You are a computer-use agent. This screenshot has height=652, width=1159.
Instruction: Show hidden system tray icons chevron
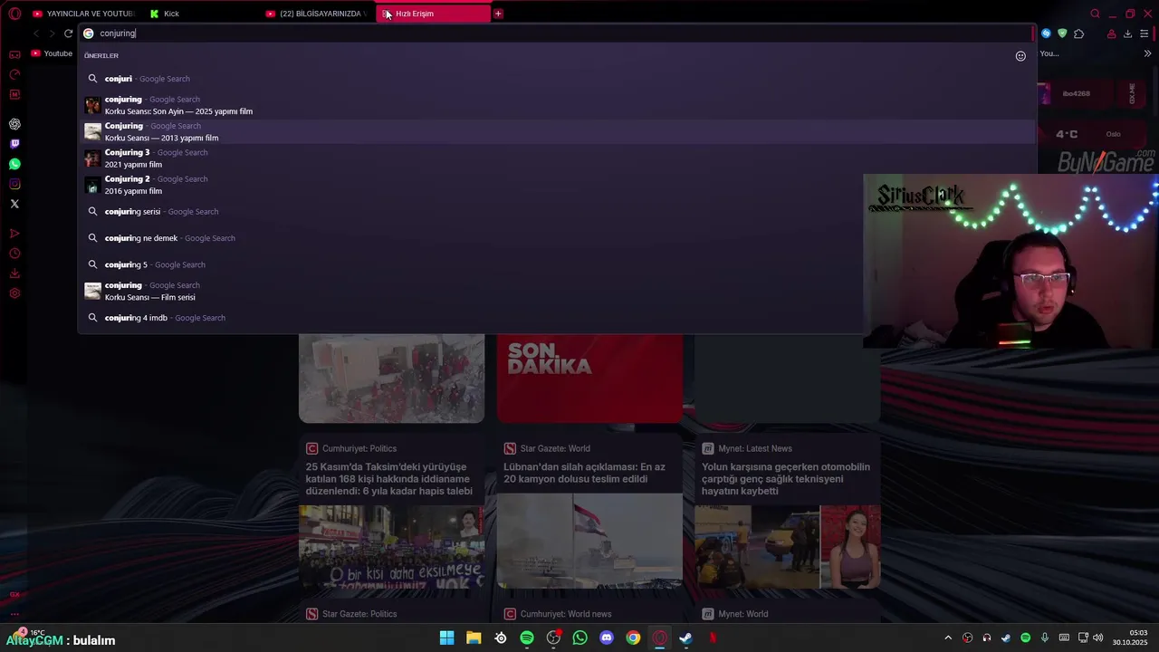point(948,638)
